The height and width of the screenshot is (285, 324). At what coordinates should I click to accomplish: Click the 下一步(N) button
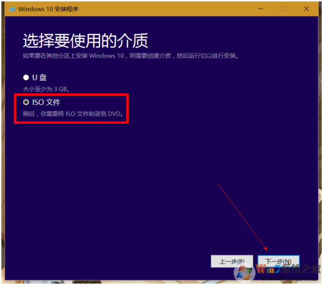click(x=278, y=262)
